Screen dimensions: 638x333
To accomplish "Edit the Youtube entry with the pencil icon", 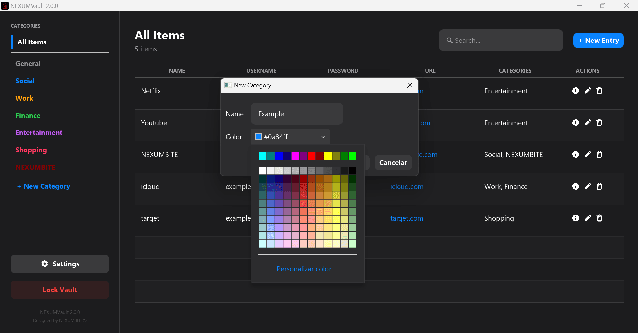I will point(588,123).
